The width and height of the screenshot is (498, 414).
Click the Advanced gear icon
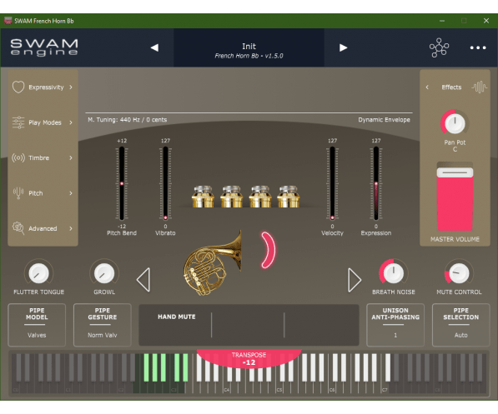18,228
